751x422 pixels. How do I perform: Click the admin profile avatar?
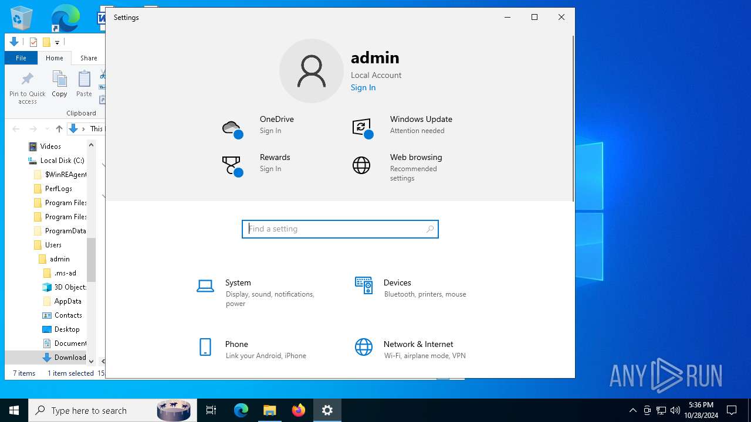coord(312,71)
